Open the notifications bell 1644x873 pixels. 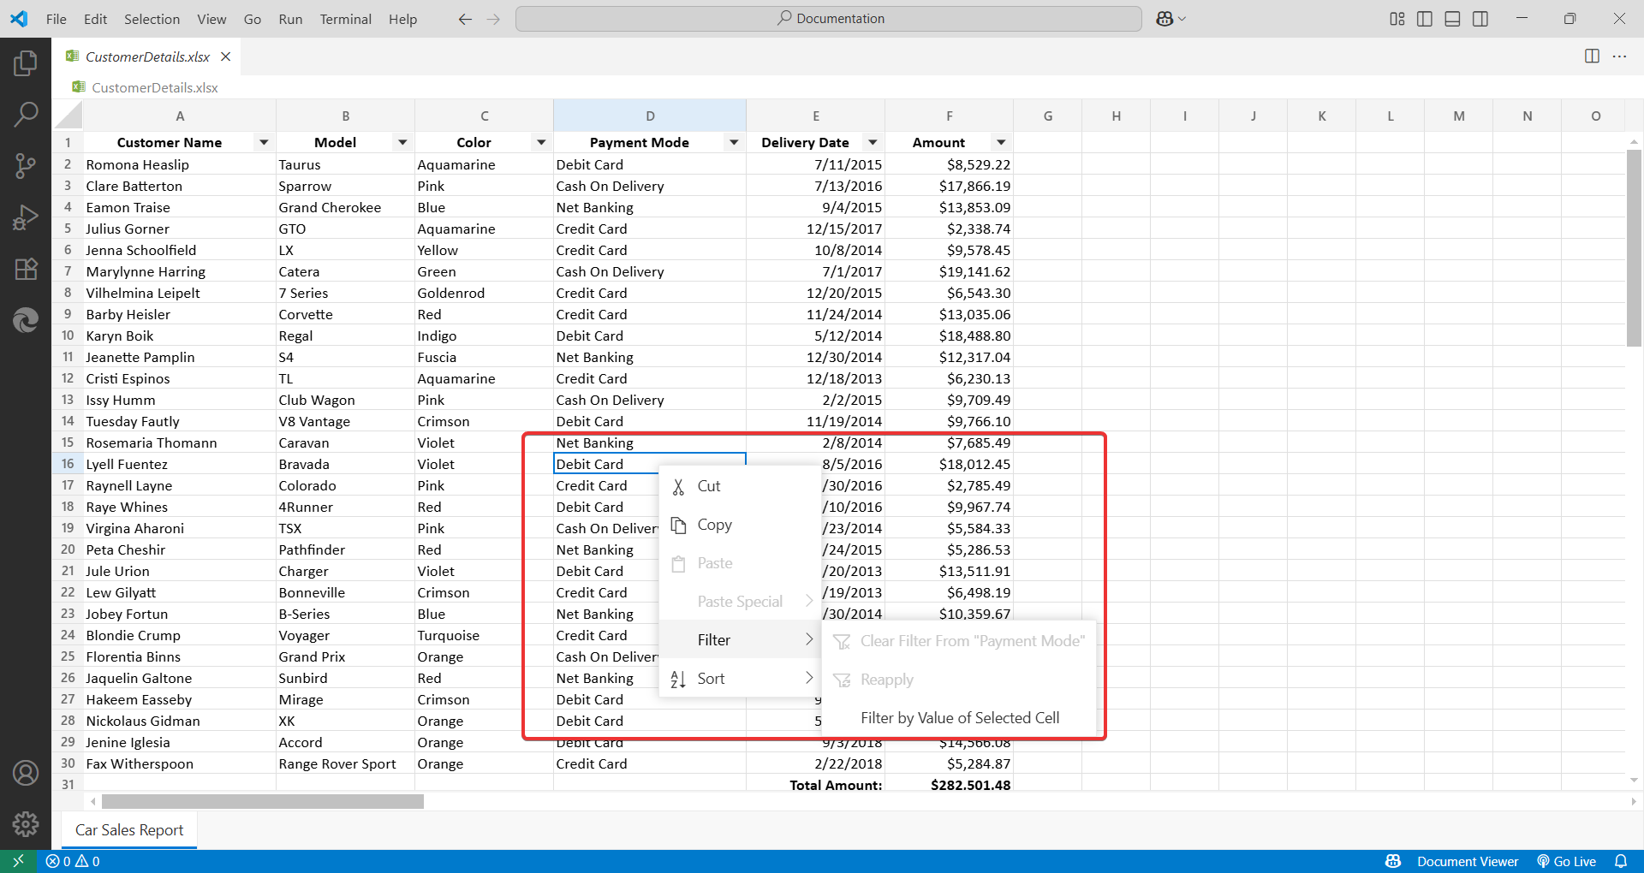[1621, 861]
